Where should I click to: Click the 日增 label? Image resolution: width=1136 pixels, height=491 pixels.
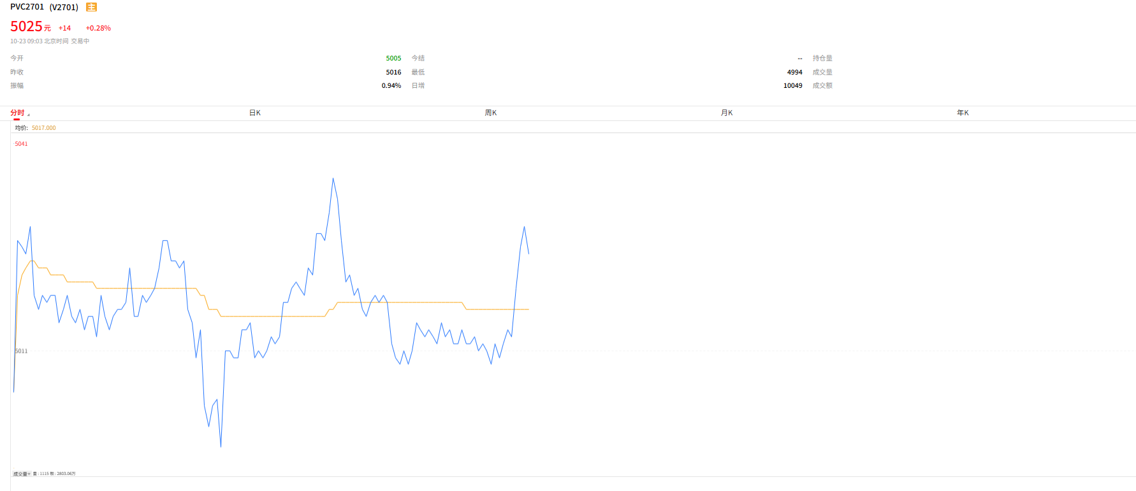point(418,85)
